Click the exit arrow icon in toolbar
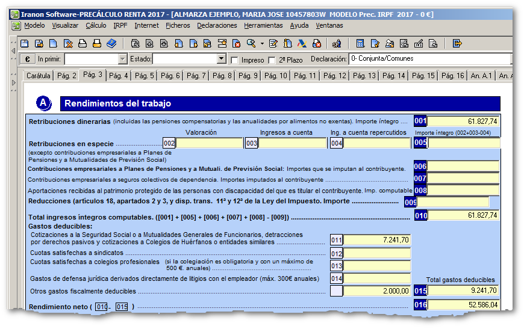The width and height of the screenshot is (524, 329). pos(457,43)
